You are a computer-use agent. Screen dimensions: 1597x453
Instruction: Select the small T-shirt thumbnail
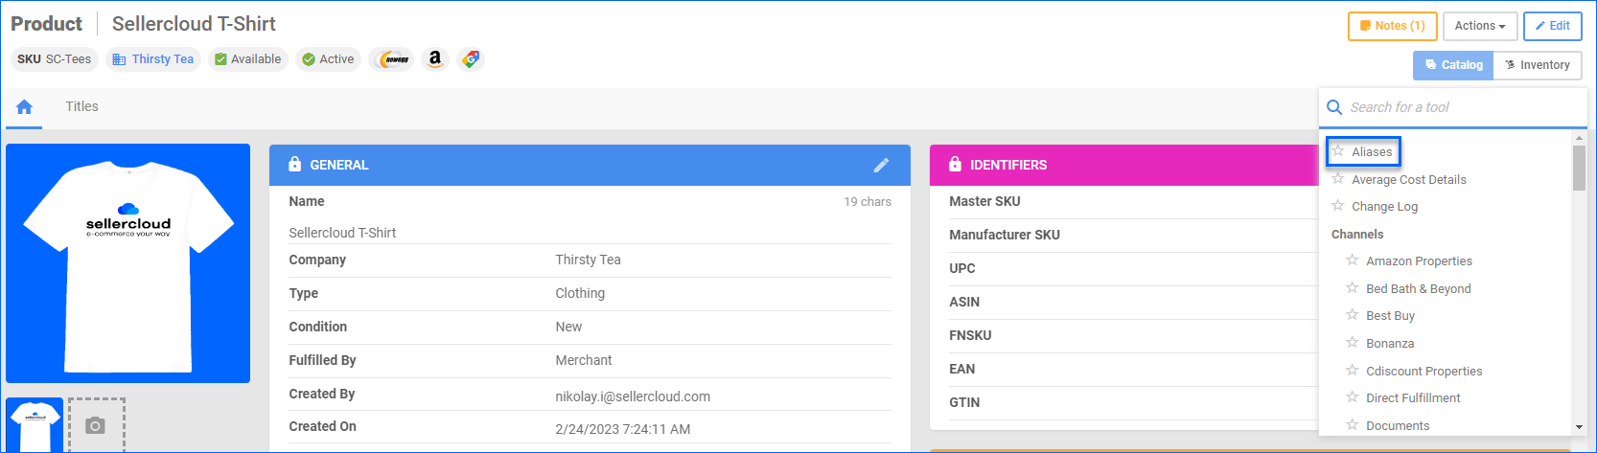click(35, 424)
